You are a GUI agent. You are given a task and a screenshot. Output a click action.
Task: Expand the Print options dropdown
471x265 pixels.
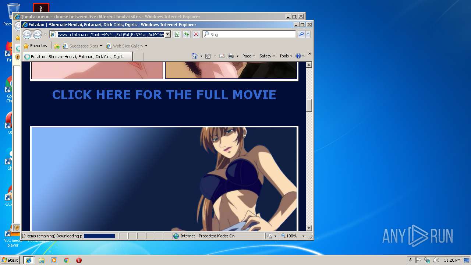(237, 56)
